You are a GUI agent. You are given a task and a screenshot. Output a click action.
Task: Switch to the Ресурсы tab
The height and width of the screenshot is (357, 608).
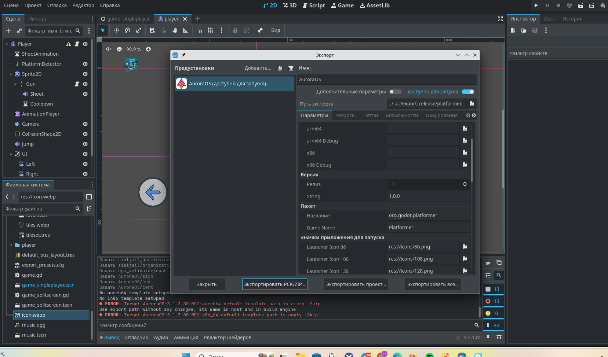tap(345, 115)
